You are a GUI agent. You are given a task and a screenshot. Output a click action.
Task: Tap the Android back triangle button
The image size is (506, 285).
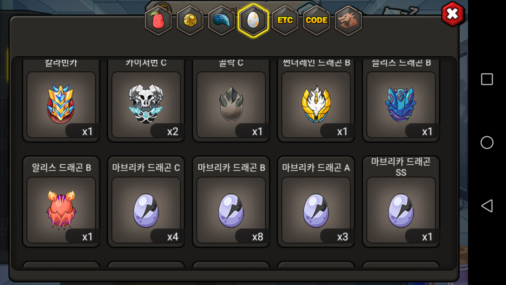(487, 206)
